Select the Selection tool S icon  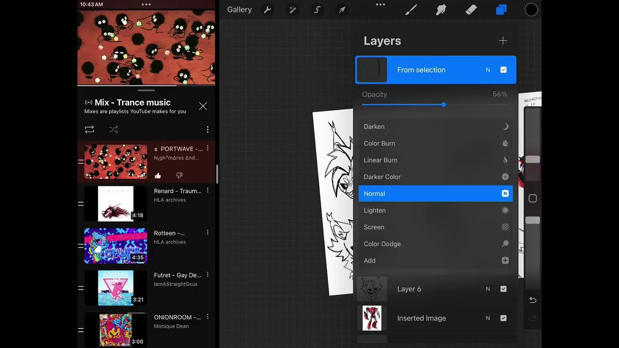(x=317, y=10)
